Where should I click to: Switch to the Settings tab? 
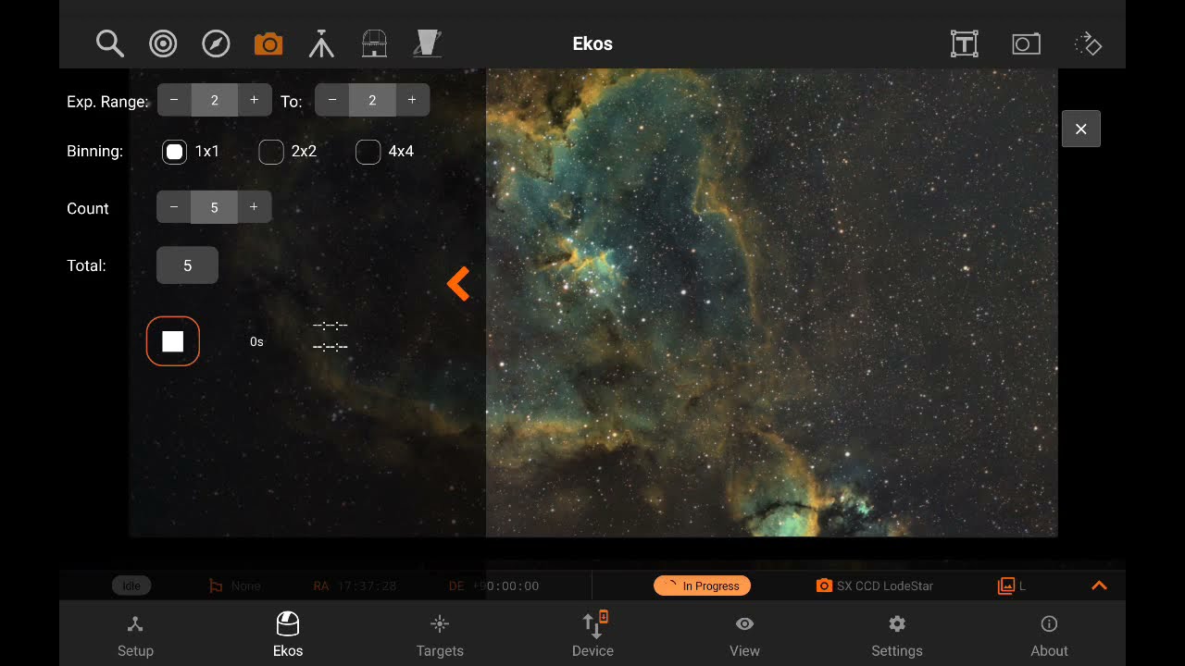pos(897,636)
